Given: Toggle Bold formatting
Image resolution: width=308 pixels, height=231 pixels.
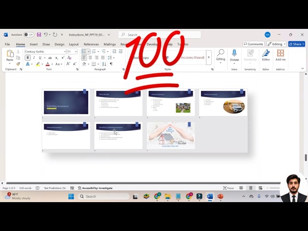Looking at the screenshot, I should [28, 58].
